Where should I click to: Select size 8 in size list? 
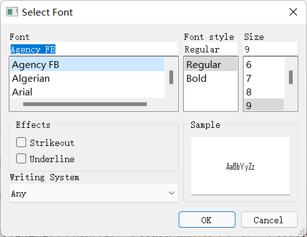click(264, 92)
